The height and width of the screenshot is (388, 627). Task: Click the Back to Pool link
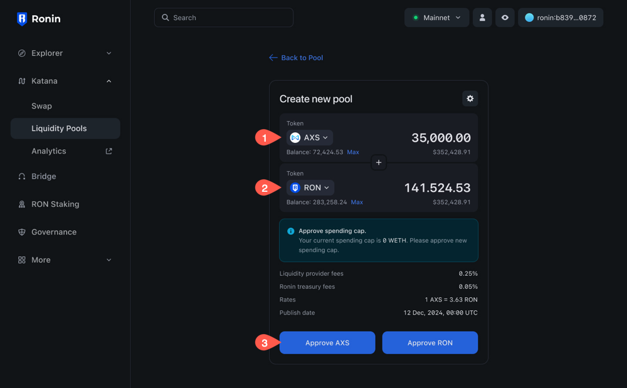(296, 58)
